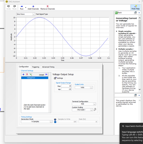The image size is (143, 144).
Task: Click the lower help panel window icon
Action: (135, 95)
